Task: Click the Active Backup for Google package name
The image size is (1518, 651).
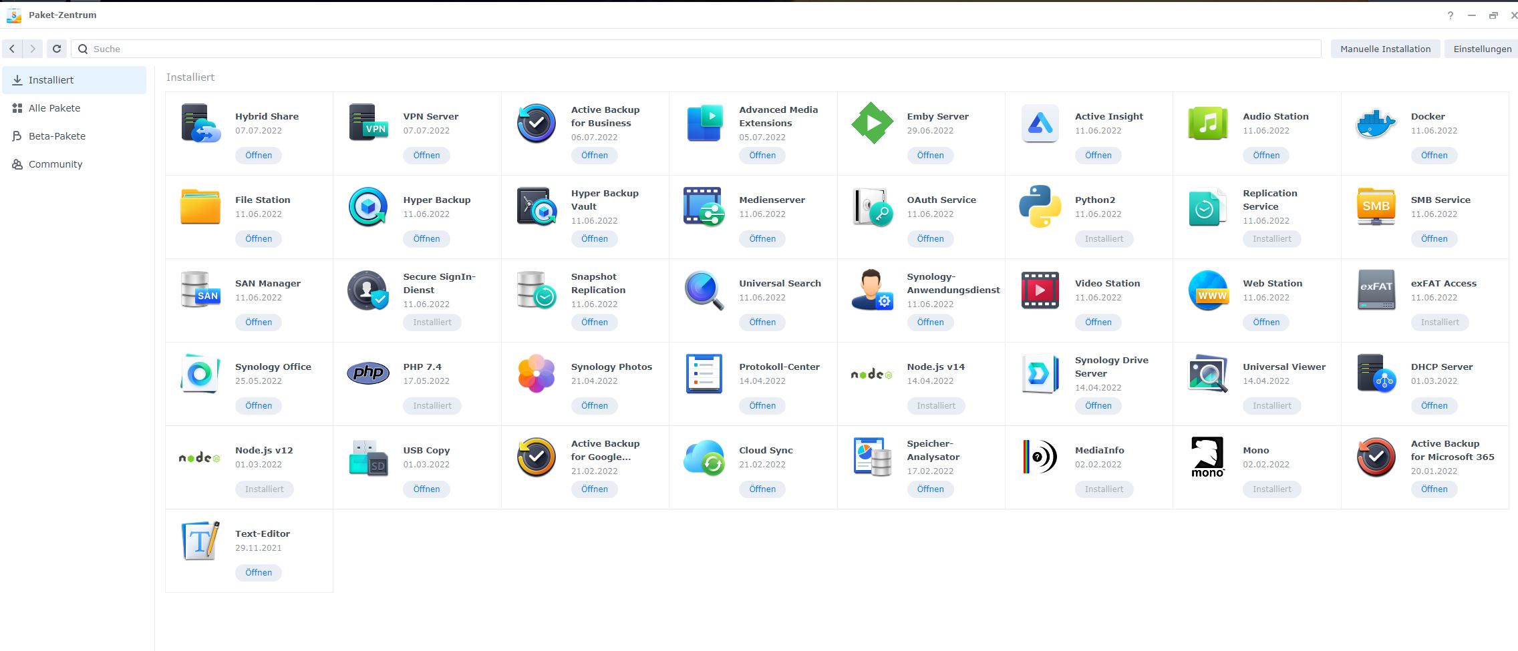Action: pyautogui.click(x=605, y=450)
